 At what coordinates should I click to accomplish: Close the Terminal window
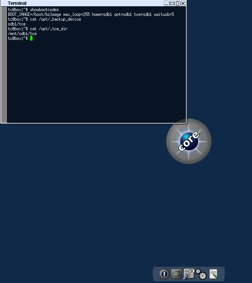pyautogui.click(x=183, y=3)
